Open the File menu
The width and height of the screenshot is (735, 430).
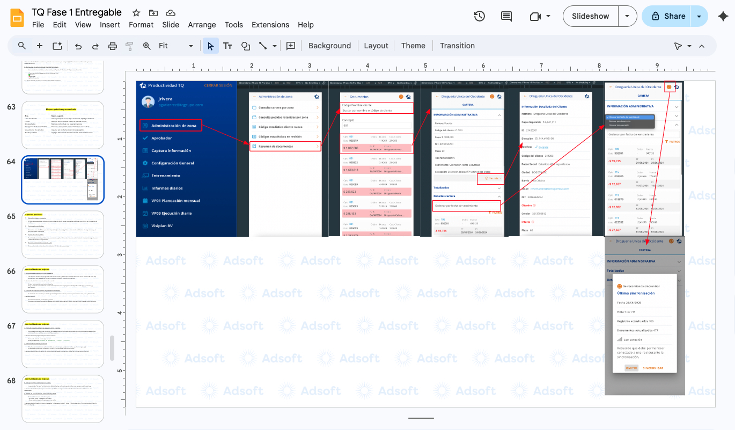pyautogui.click(x=38, y=25)
